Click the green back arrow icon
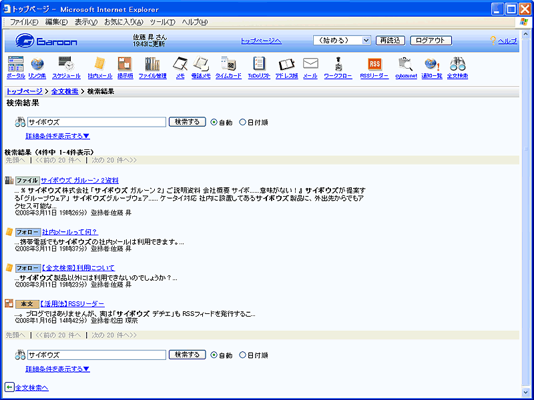 pos(9,387)
